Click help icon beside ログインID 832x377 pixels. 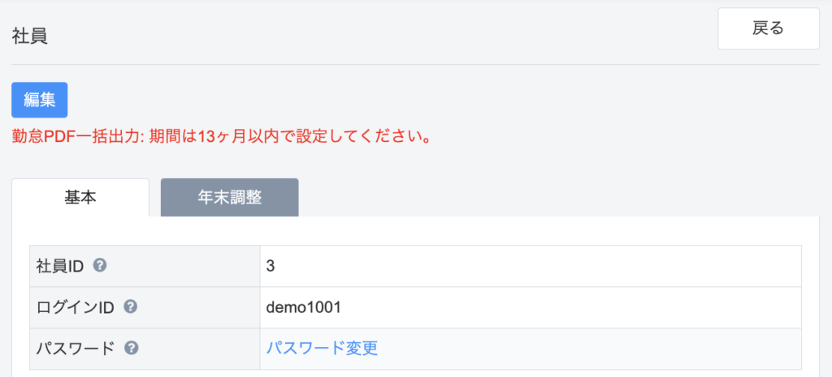130,306
